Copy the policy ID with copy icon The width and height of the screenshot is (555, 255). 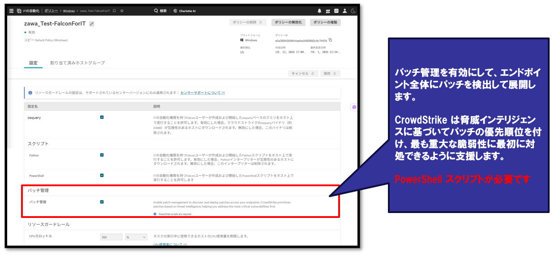coord(330,40)
